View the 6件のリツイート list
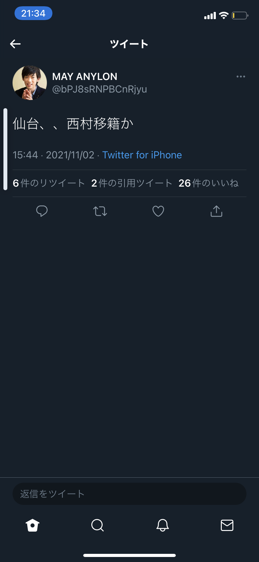The width and height of the screenshot is (259, 562). [x=49, y=183]
